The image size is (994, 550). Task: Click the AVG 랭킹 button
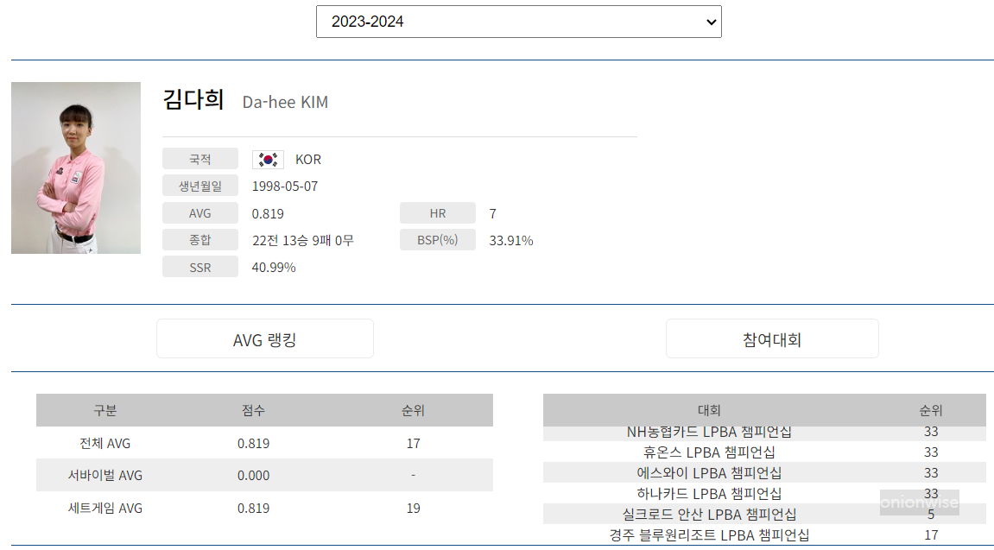(x=264, y=338)
